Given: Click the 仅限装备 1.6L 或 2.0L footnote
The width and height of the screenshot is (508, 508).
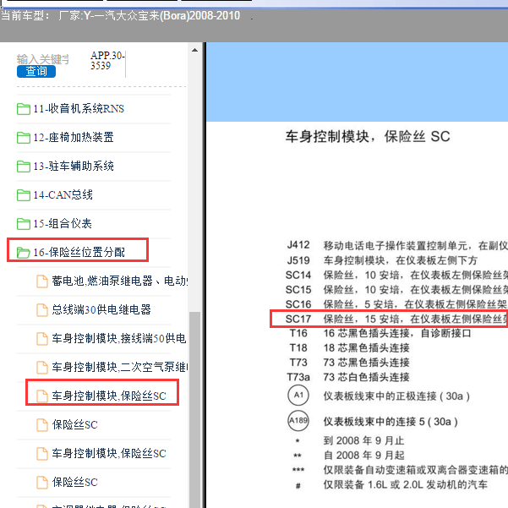Looking at the screenshot, I should click(405, 485).
